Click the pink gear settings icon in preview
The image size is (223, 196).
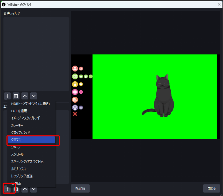tap(75, 92)
